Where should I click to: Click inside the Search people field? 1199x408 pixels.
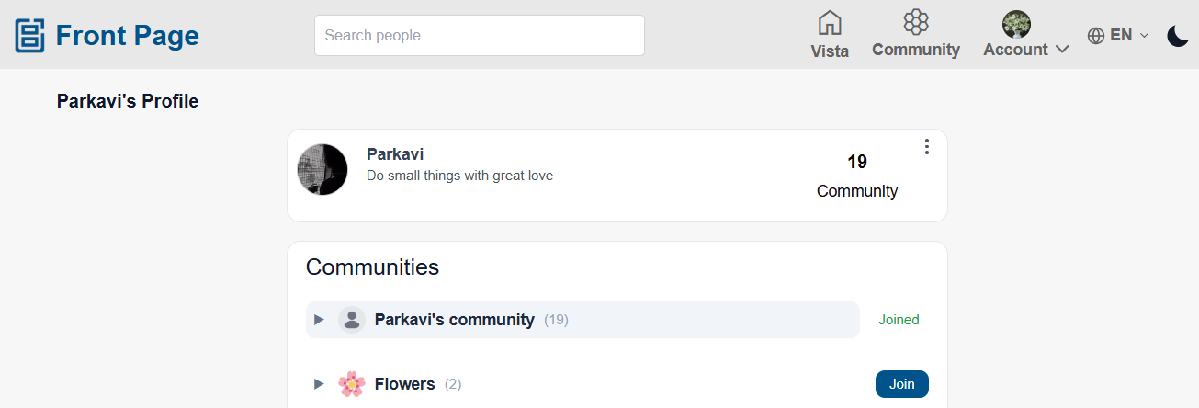(x=480, y=36)
